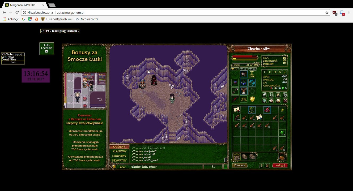Click the yellow experience bar
The width and height of the screenshot is (353, 191).
click(245, 59)
